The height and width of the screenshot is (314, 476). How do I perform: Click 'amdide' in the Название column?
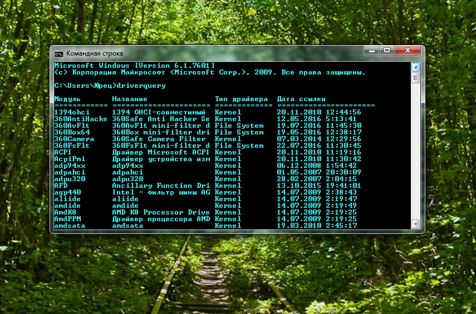(125, 206)
